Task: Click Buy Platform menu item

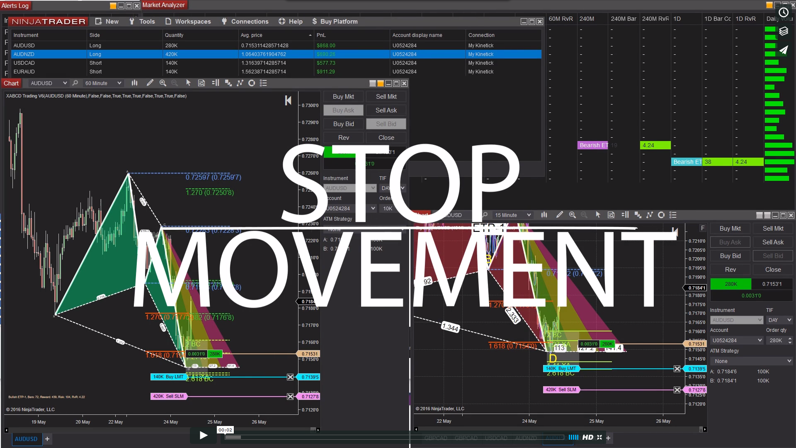Action: [x=335, y=21]
